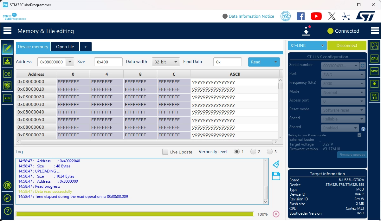Enable the Live Update checkbox
Screen dimensions: 381x221
tap(165, 152)
